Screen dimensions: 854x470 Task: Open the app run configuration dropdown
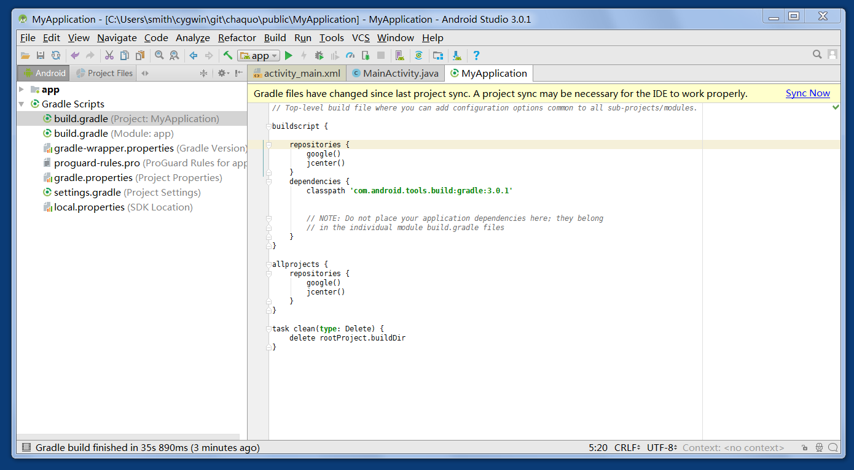pos(259,56)
